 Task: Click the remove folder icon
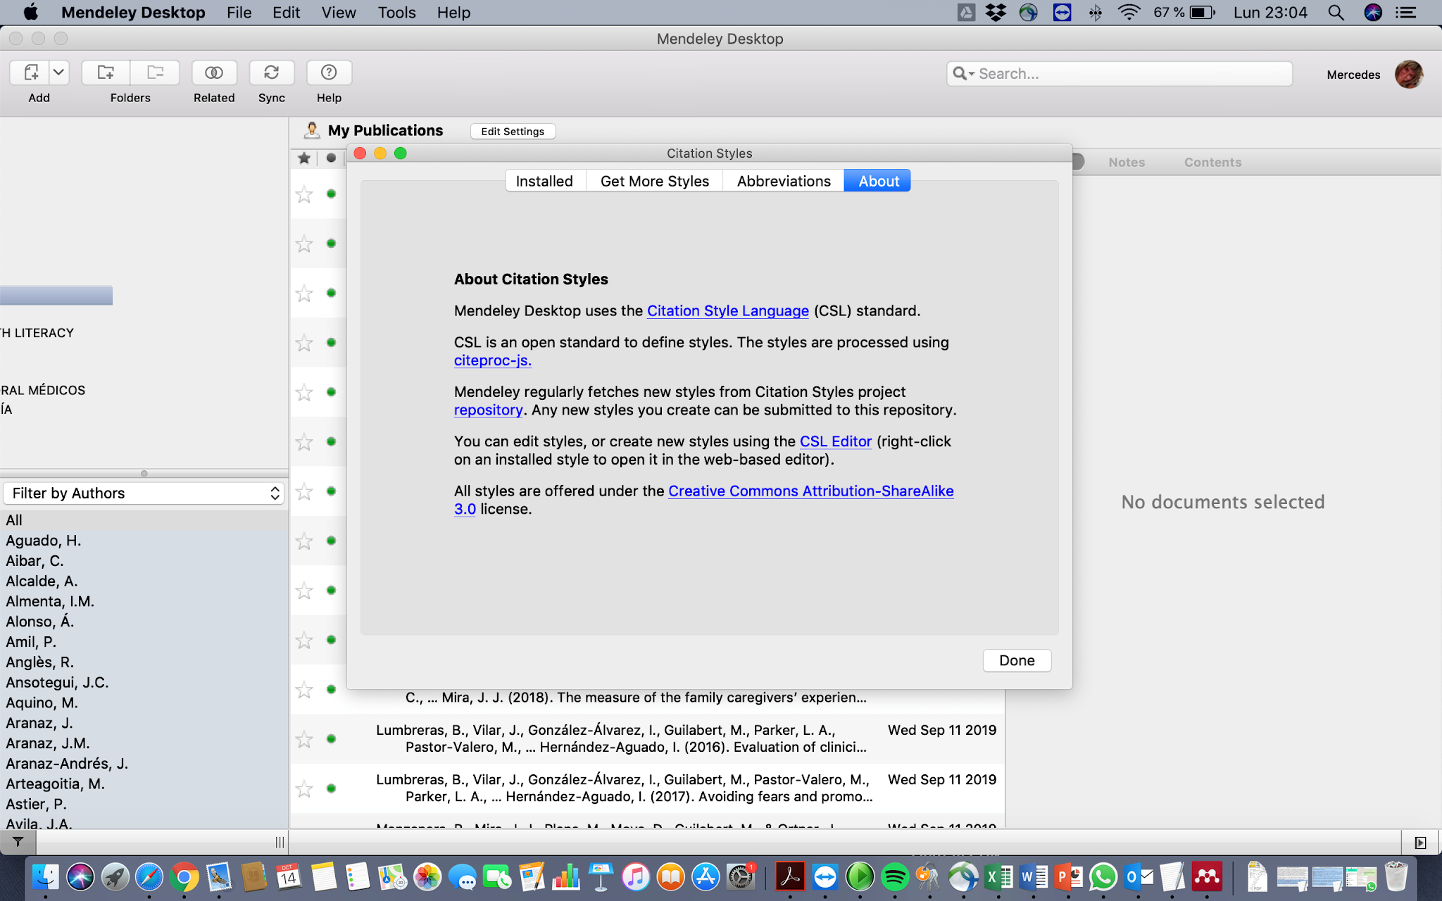pyautogui.click(x=155, y=73)
